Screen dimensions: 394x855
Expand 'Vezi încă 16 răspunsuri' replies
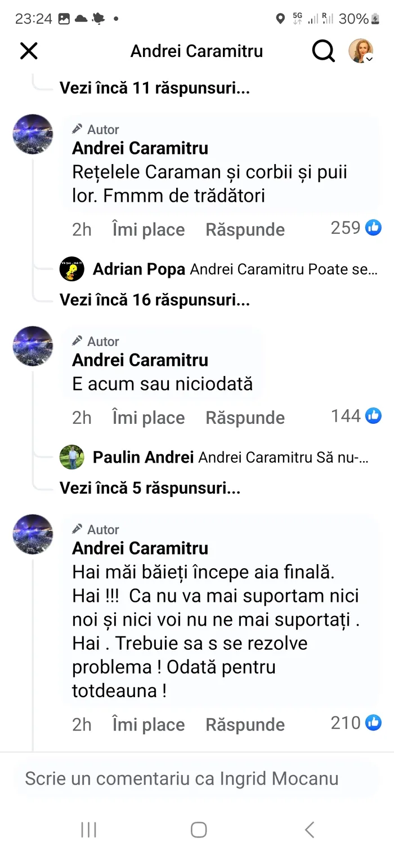(x=155, y=300)
